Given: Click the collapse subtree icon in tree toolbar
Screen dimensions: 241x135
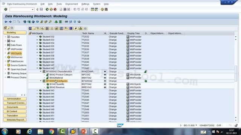Looking at the screenshot, I should [42, 28].
